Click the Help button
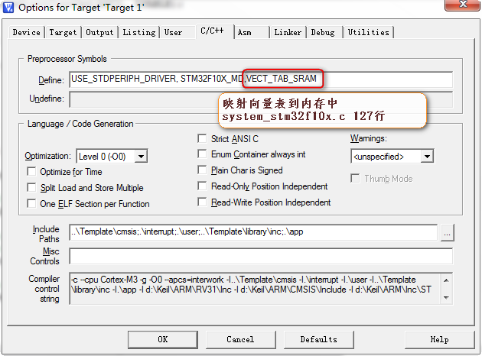This screenshot has height=356, width=482. (x=440, y=339)
